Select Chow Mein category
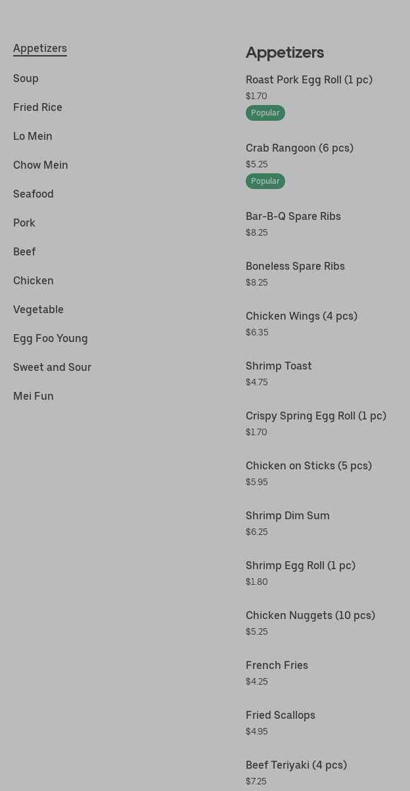Screen dimensions: 410x791 point(41,165)
